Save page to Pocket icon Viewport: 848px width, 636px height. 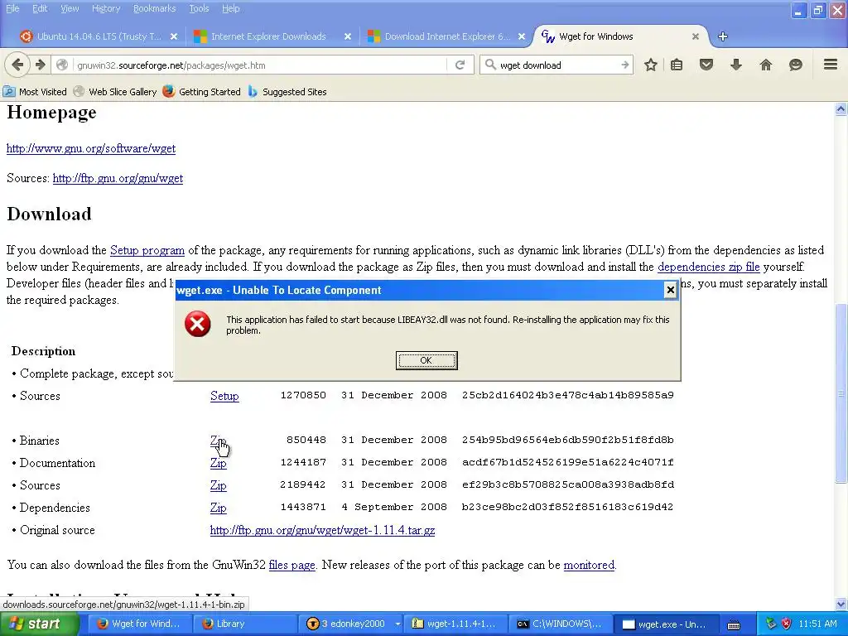(706, 65)
